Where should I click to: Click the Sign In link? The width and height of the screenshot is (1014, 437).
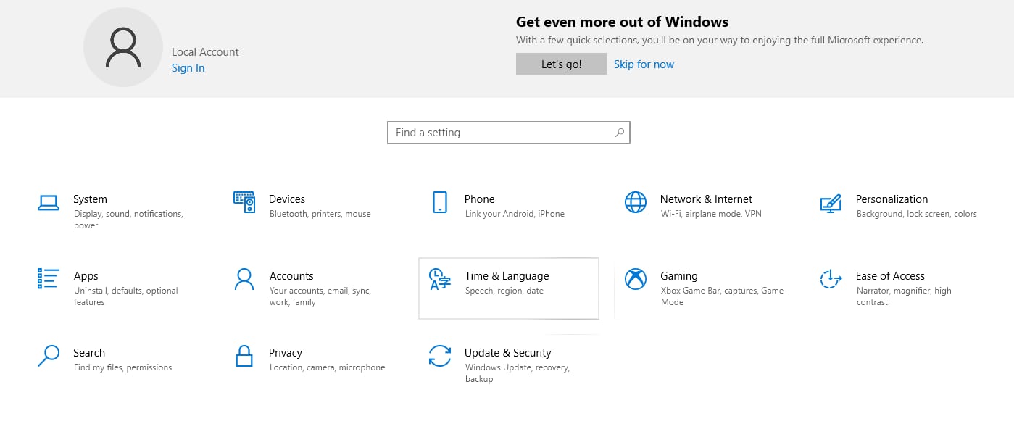(188, 68)
